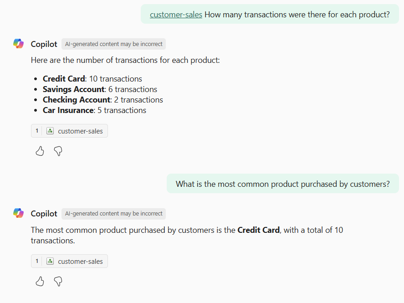Like the first Copilot response with thumbs up

tap(40, 151)
